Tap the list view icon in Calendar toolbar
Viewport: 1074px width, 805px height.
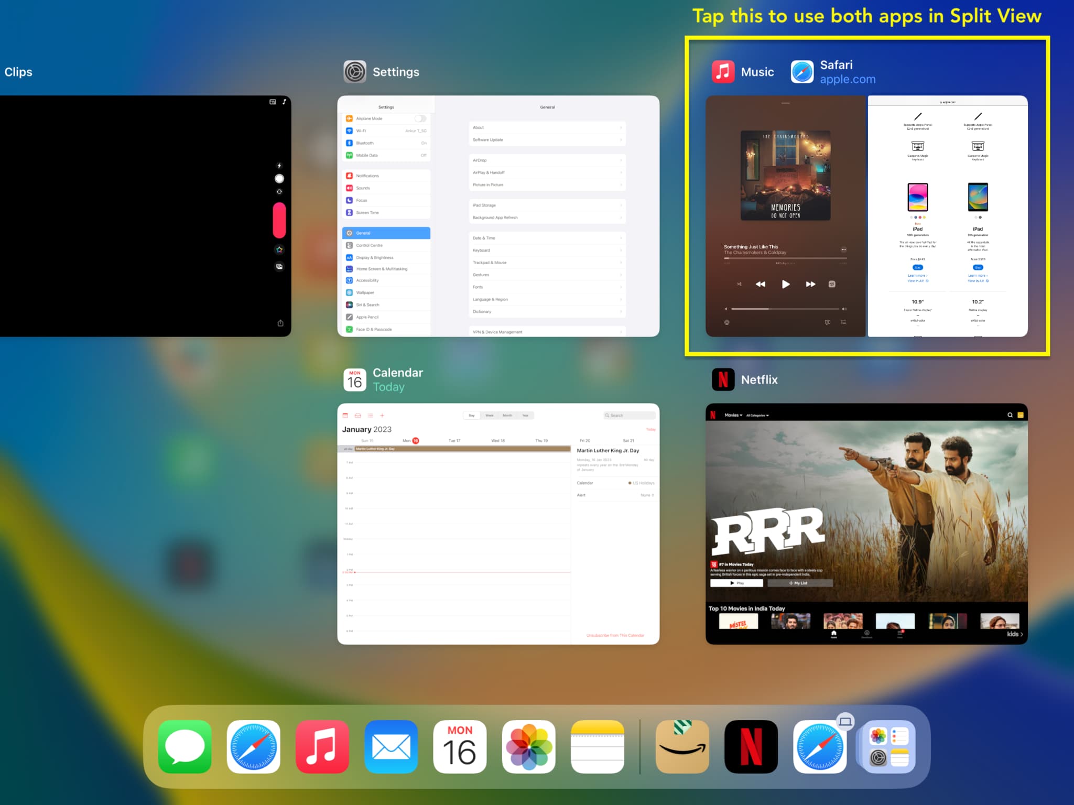371,416
